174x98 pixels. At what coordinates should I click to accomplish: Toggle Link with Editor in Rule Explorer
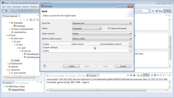[38, 20]
